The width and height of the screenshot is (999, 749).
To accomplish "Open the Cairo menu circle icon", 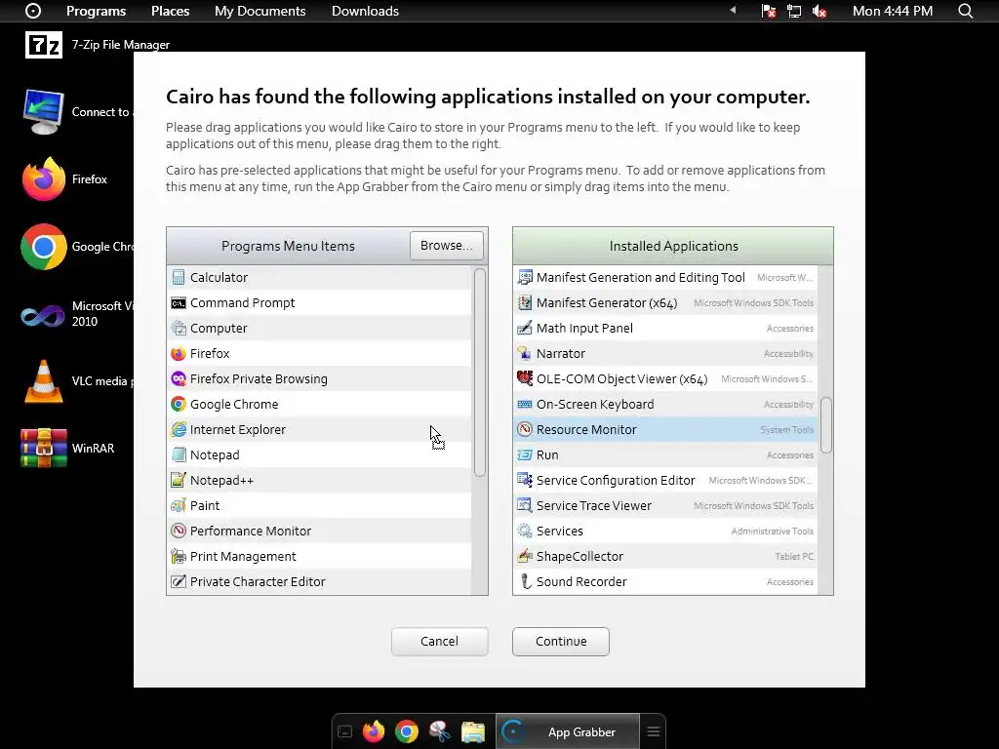I will (x=33, y=11).
